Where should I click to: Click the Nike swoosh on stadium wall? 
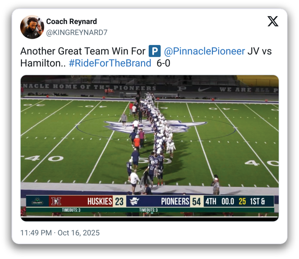point(205,89)
